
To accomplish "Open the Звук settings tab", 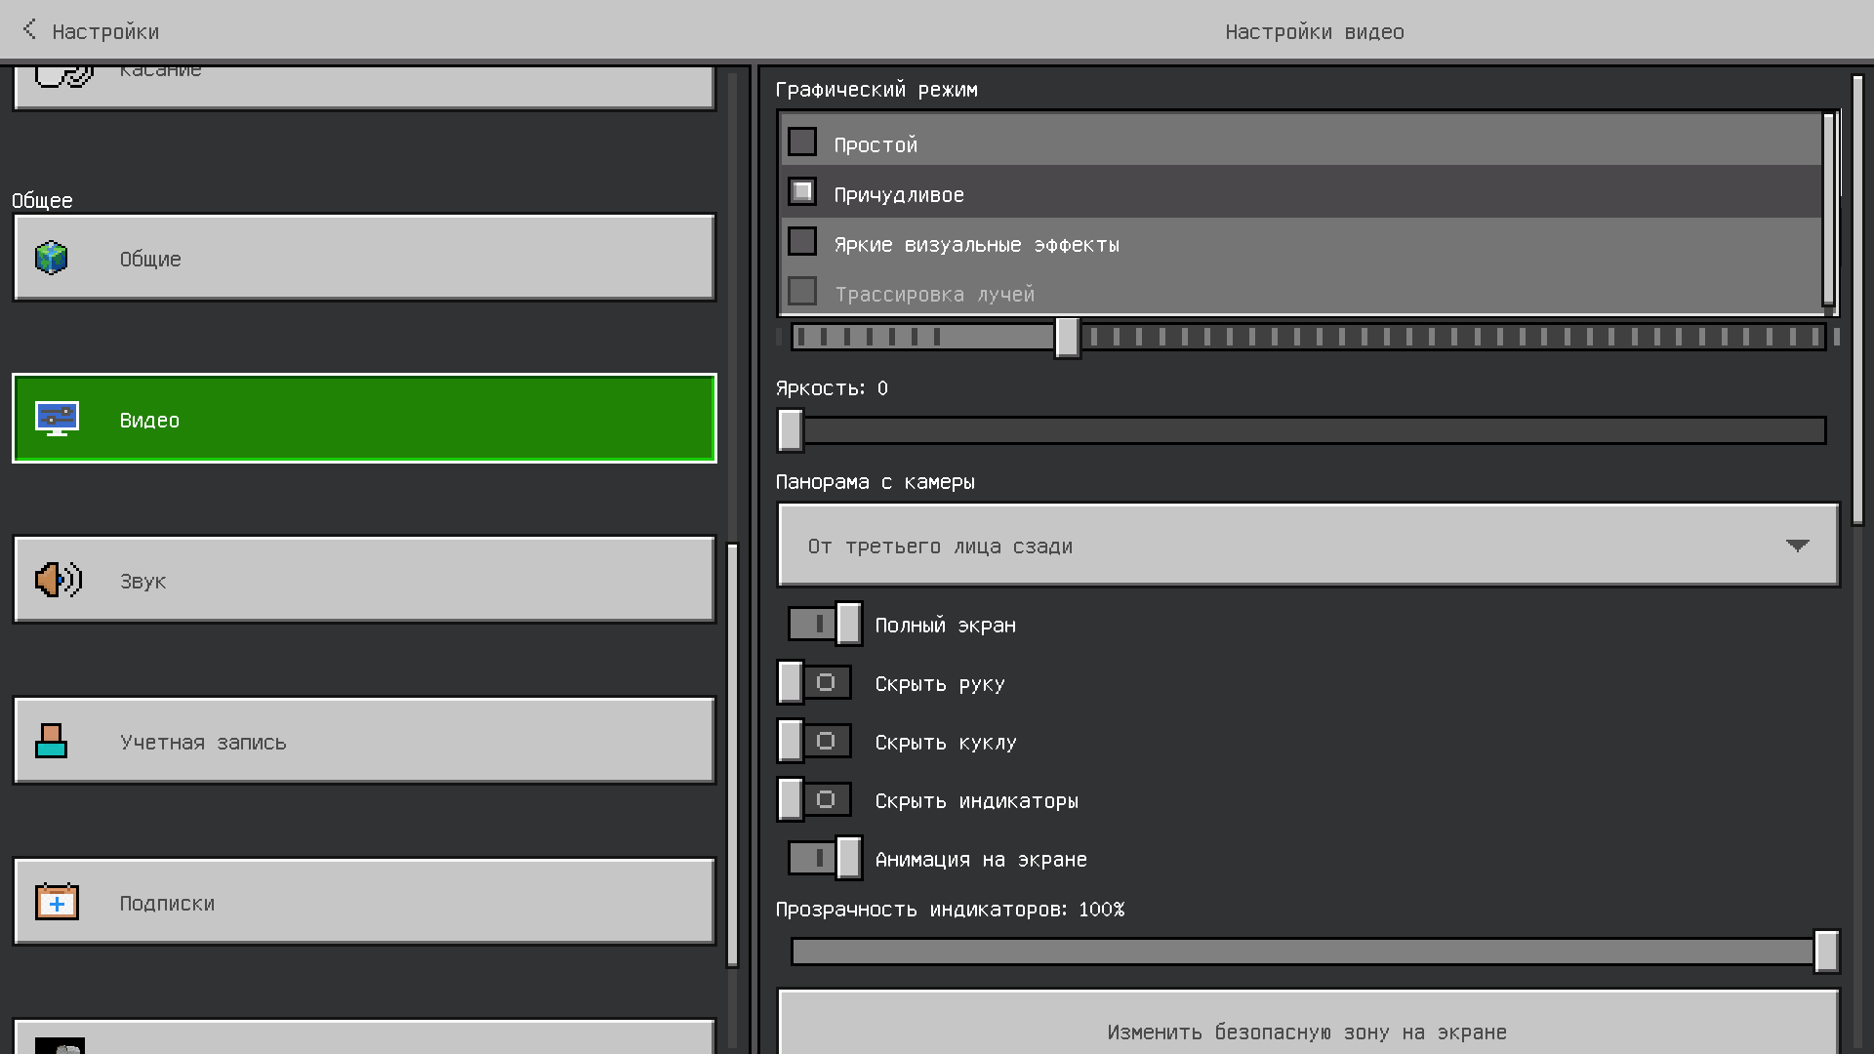I will click(364, 580).
